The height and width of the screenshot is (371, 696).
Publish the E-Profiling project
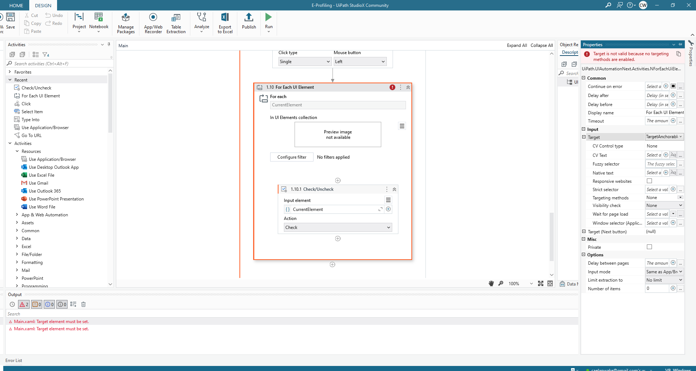pyautogui.click(x=248, y=23)
